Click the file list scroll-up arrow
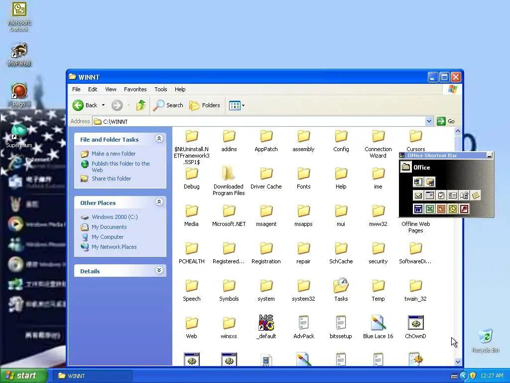Screen dimensions: 510x383 pos(458,131)
